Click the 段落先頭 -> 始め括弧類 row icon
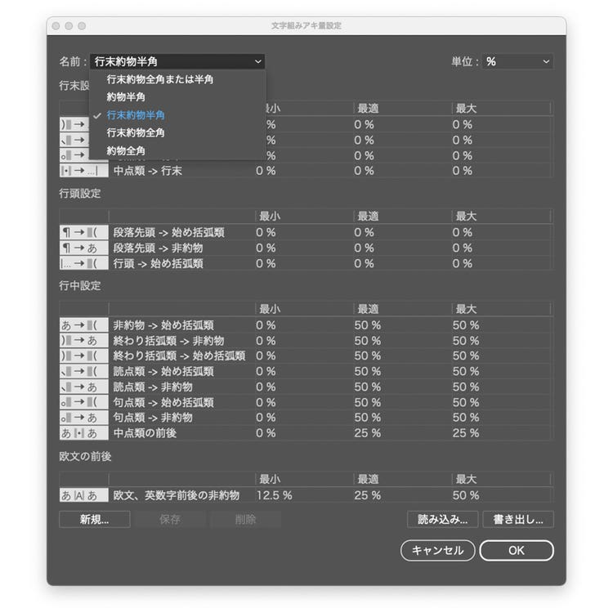This screenshot has width=613, height=613. coord(83,233)
